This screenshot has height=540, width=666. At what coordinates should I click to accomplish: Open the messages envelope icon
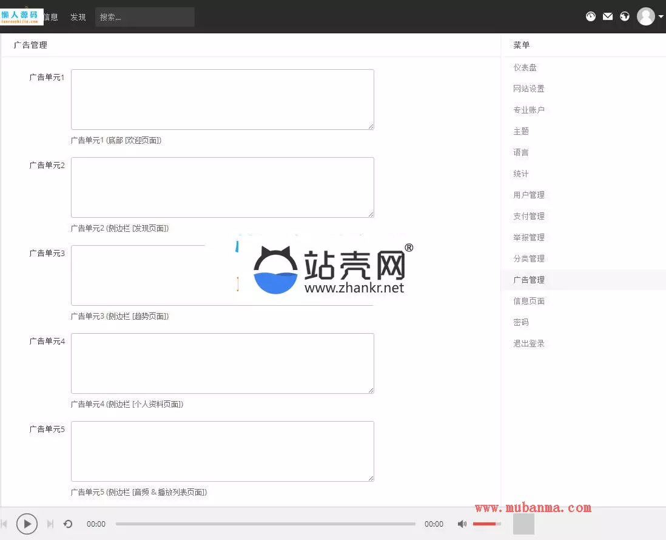pyautogui.click(x=608, y=16)
